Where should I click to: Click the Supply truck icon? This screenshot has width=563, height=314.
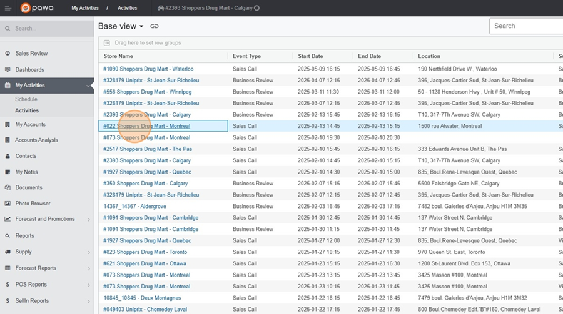[x=8, y=252]
